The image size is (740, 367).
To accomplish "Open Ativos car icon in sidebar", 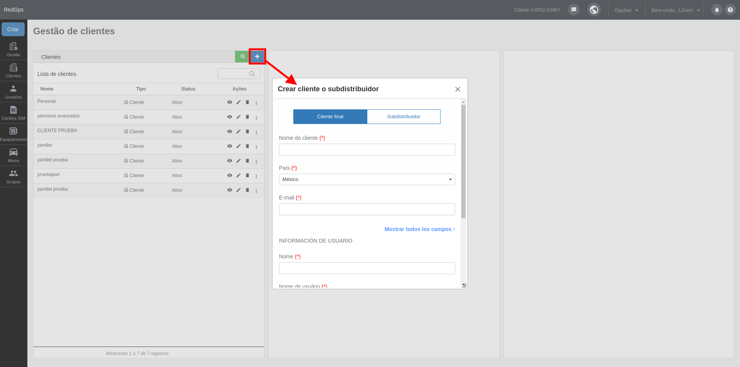I will click(13, 155).
